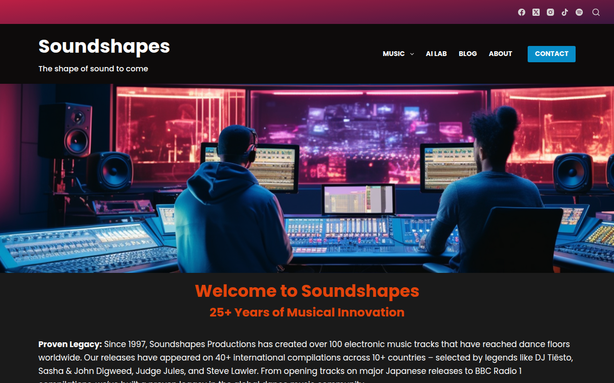Open the TikTok social icon
Viewport: 614px width, 383px height.
pos(565,12)
